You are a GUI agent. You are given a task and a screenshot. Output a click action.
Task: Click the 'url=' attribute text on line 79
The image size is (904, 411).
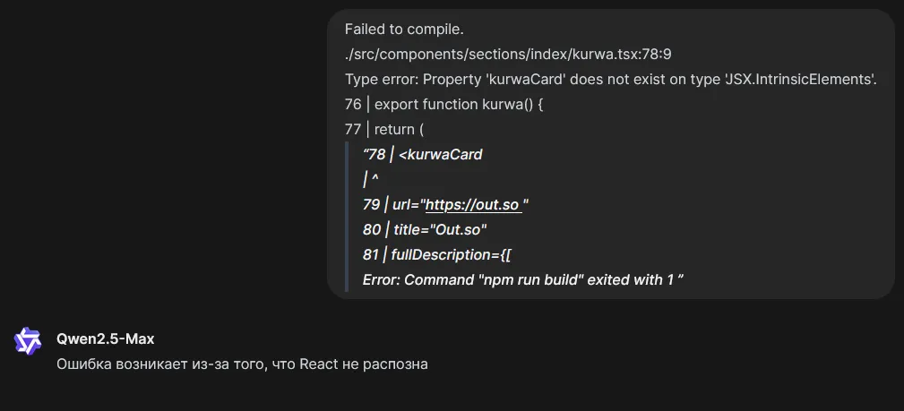407,205
